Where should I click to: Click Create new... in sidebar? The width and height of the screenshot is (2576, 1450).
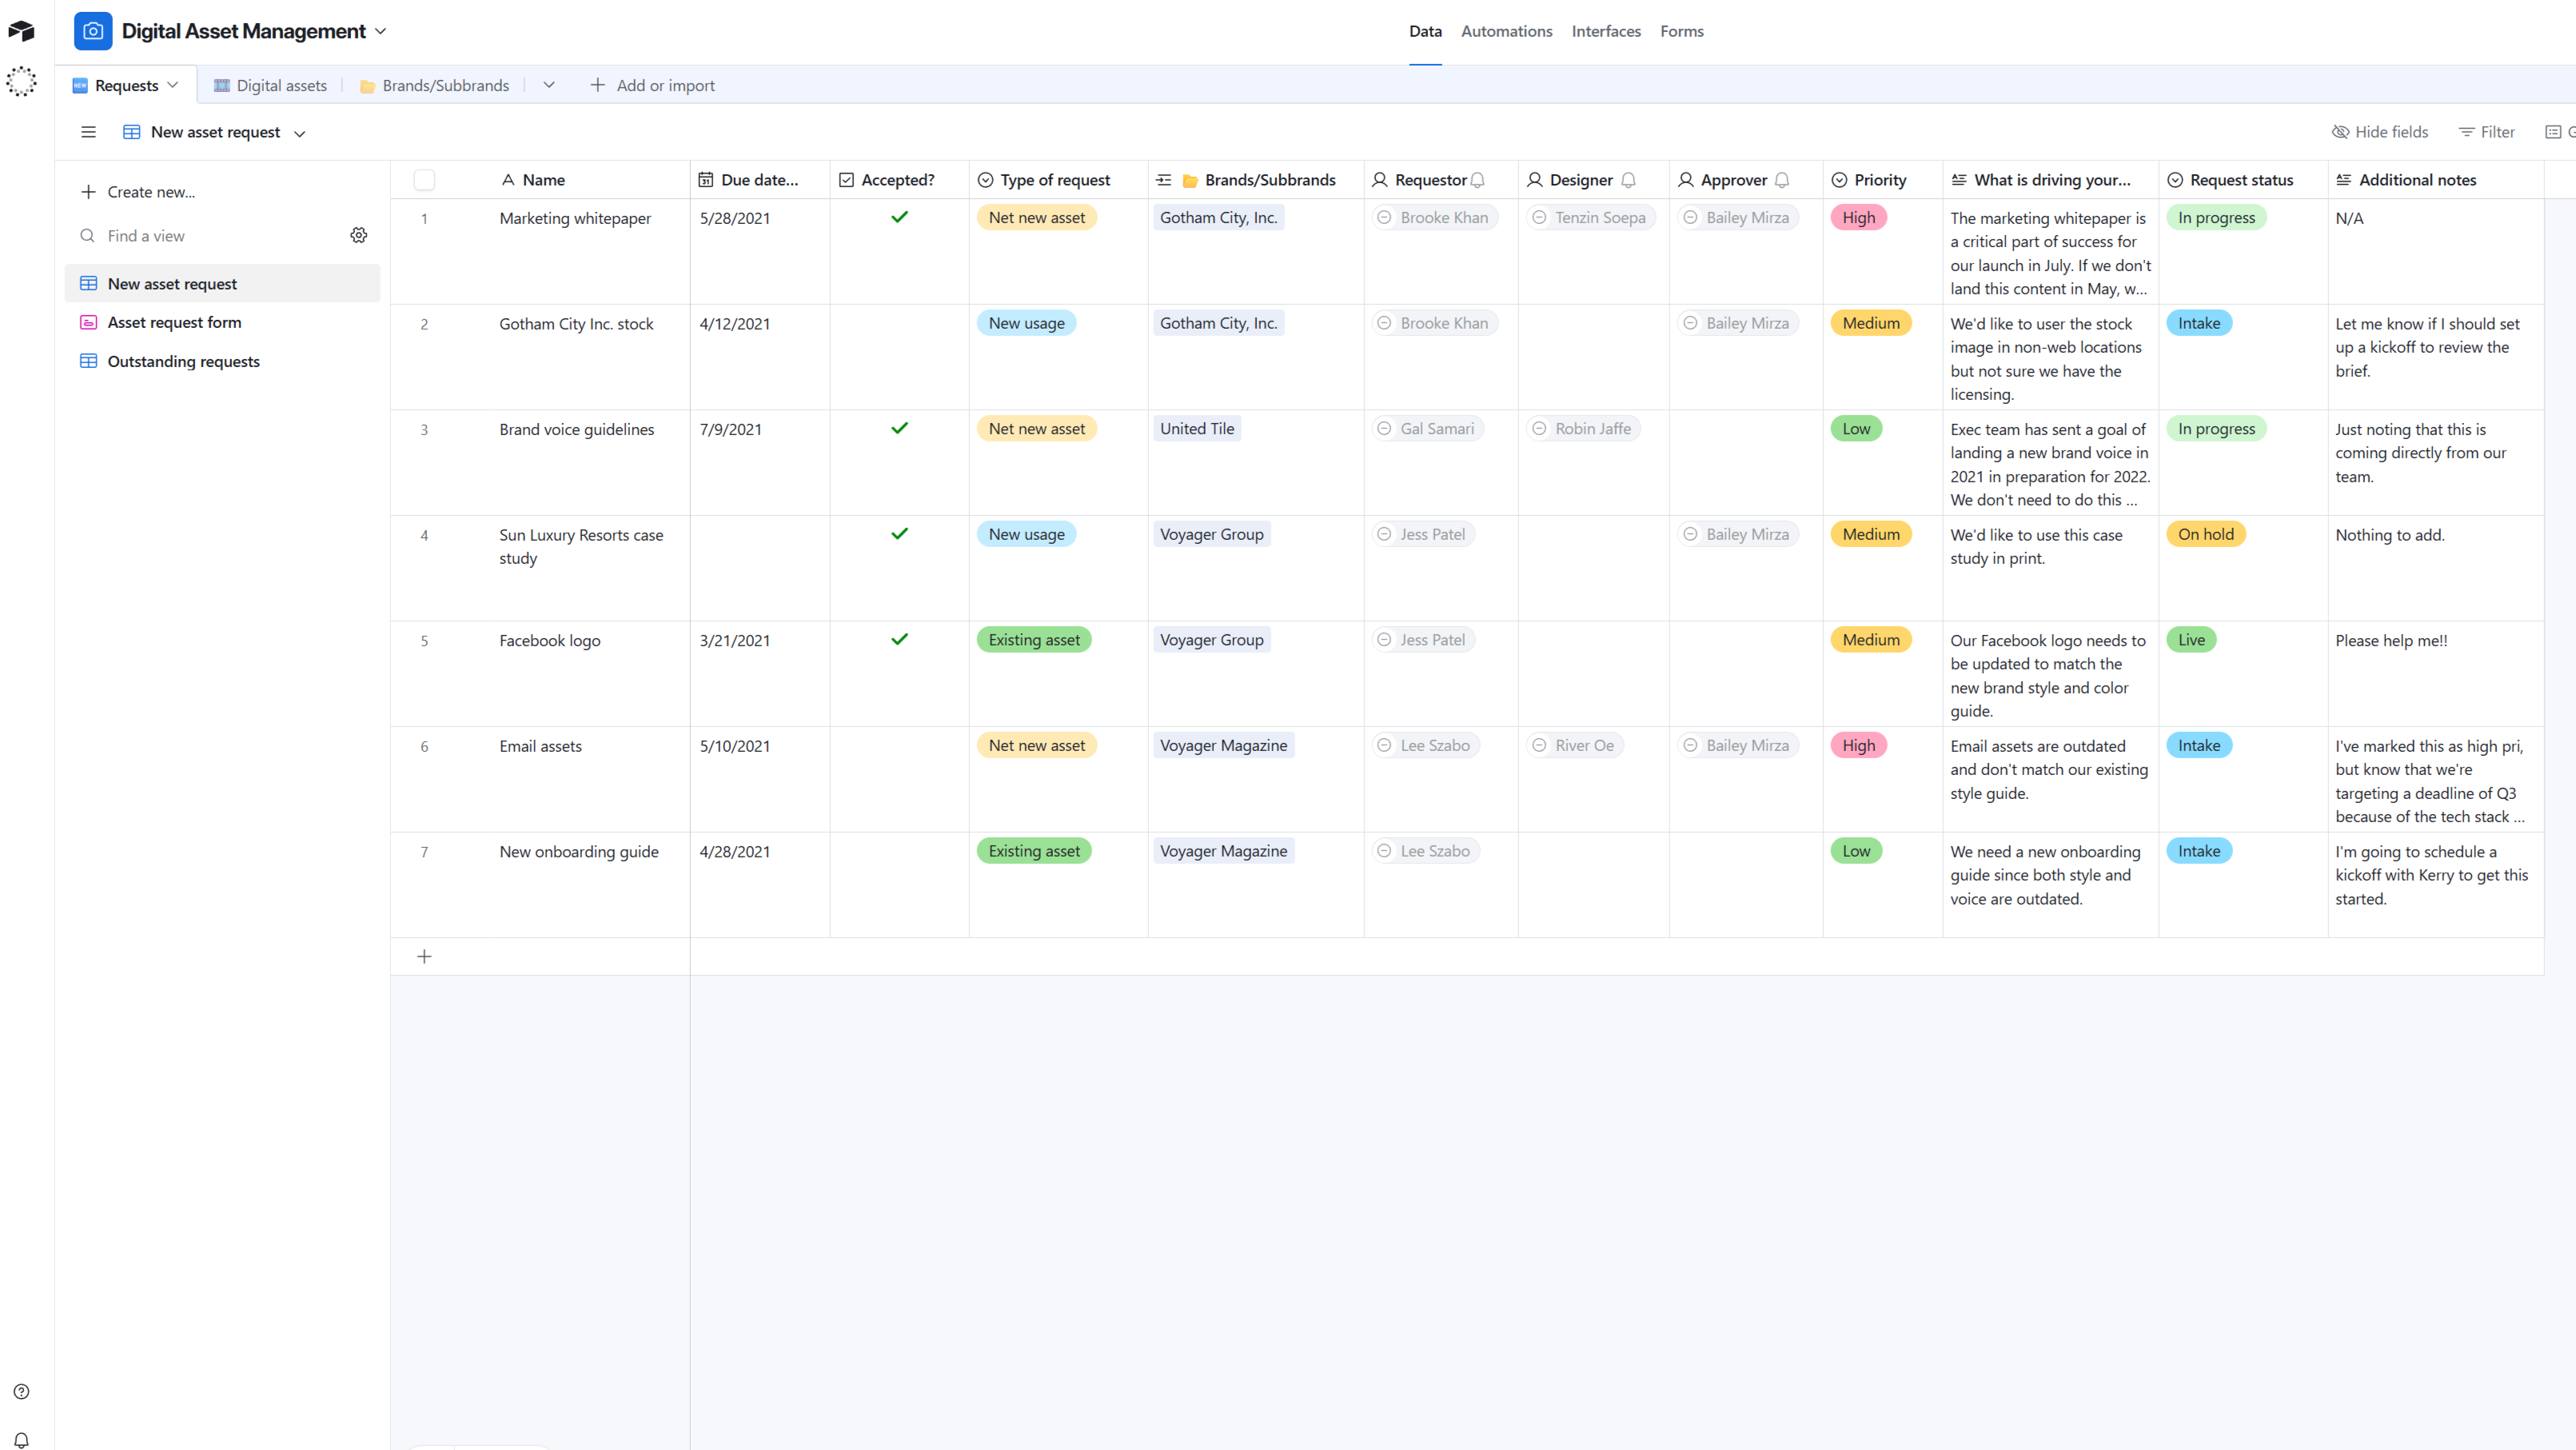(x=138, y=192)
